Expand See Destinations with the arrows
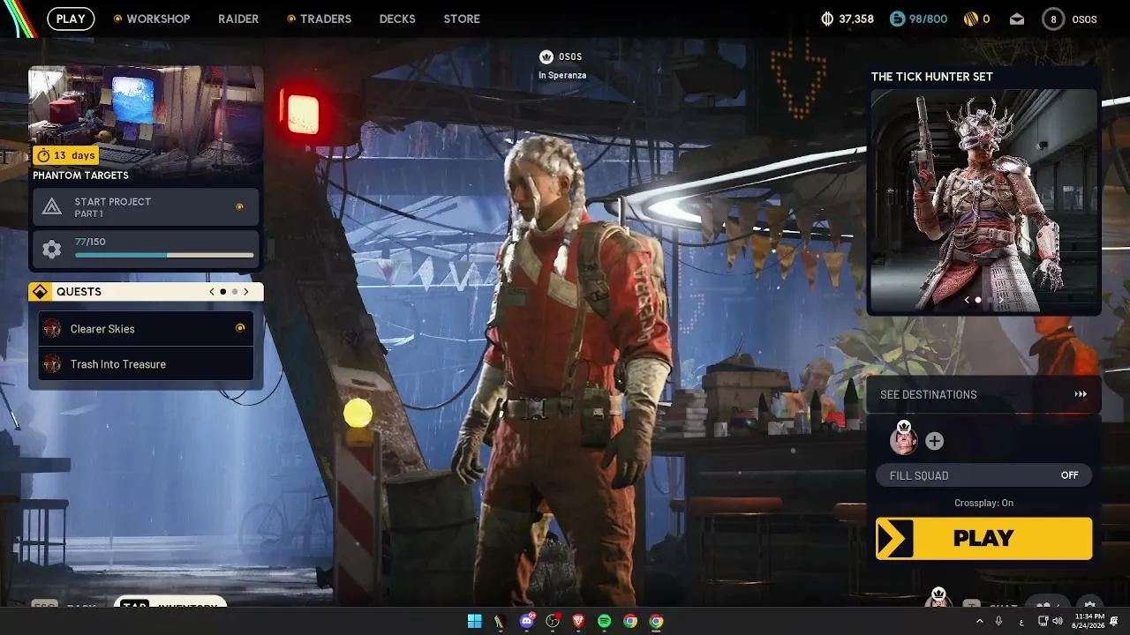The image size is (1130, 635). (1080, 394)
